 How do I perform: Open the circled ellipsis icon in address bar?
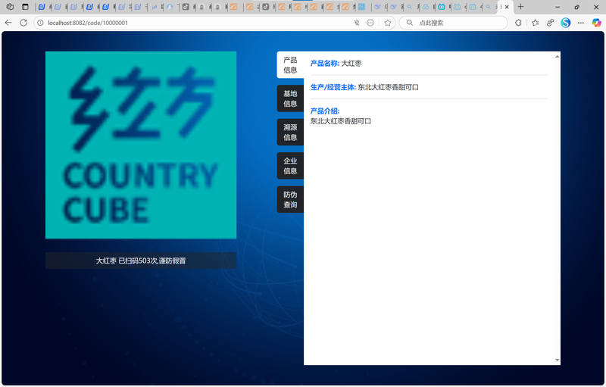(x=370, y=23)
